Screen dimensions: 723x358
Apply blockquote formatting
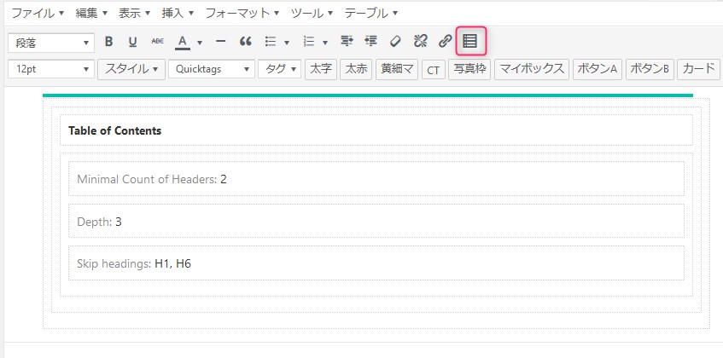tap(245, 42)
